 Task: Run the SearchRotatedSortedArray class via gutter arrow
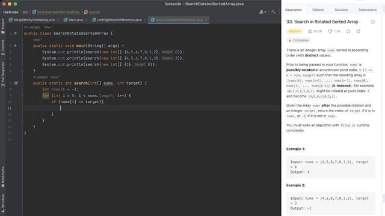tap(16, 33)
